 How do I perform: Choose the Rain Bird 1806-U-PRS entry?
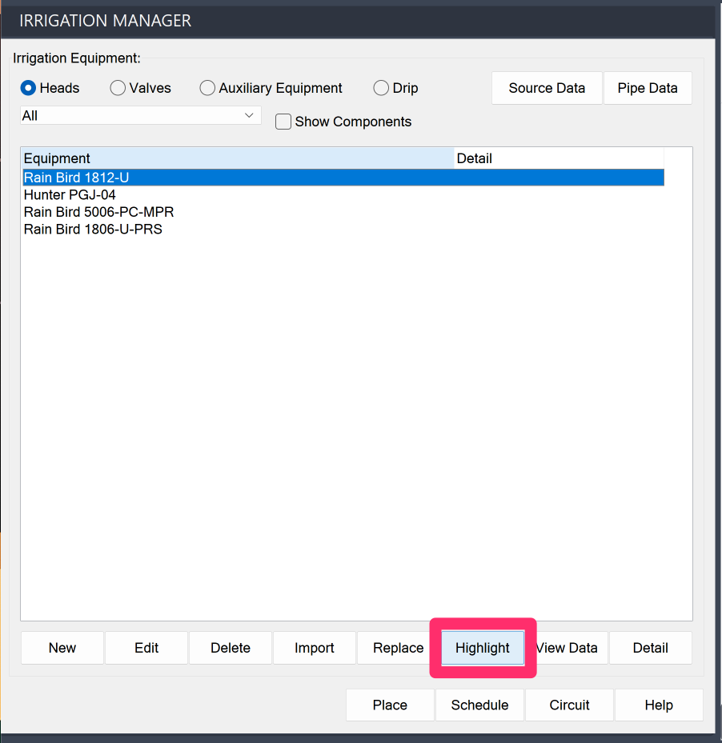(x=343, y=230)
